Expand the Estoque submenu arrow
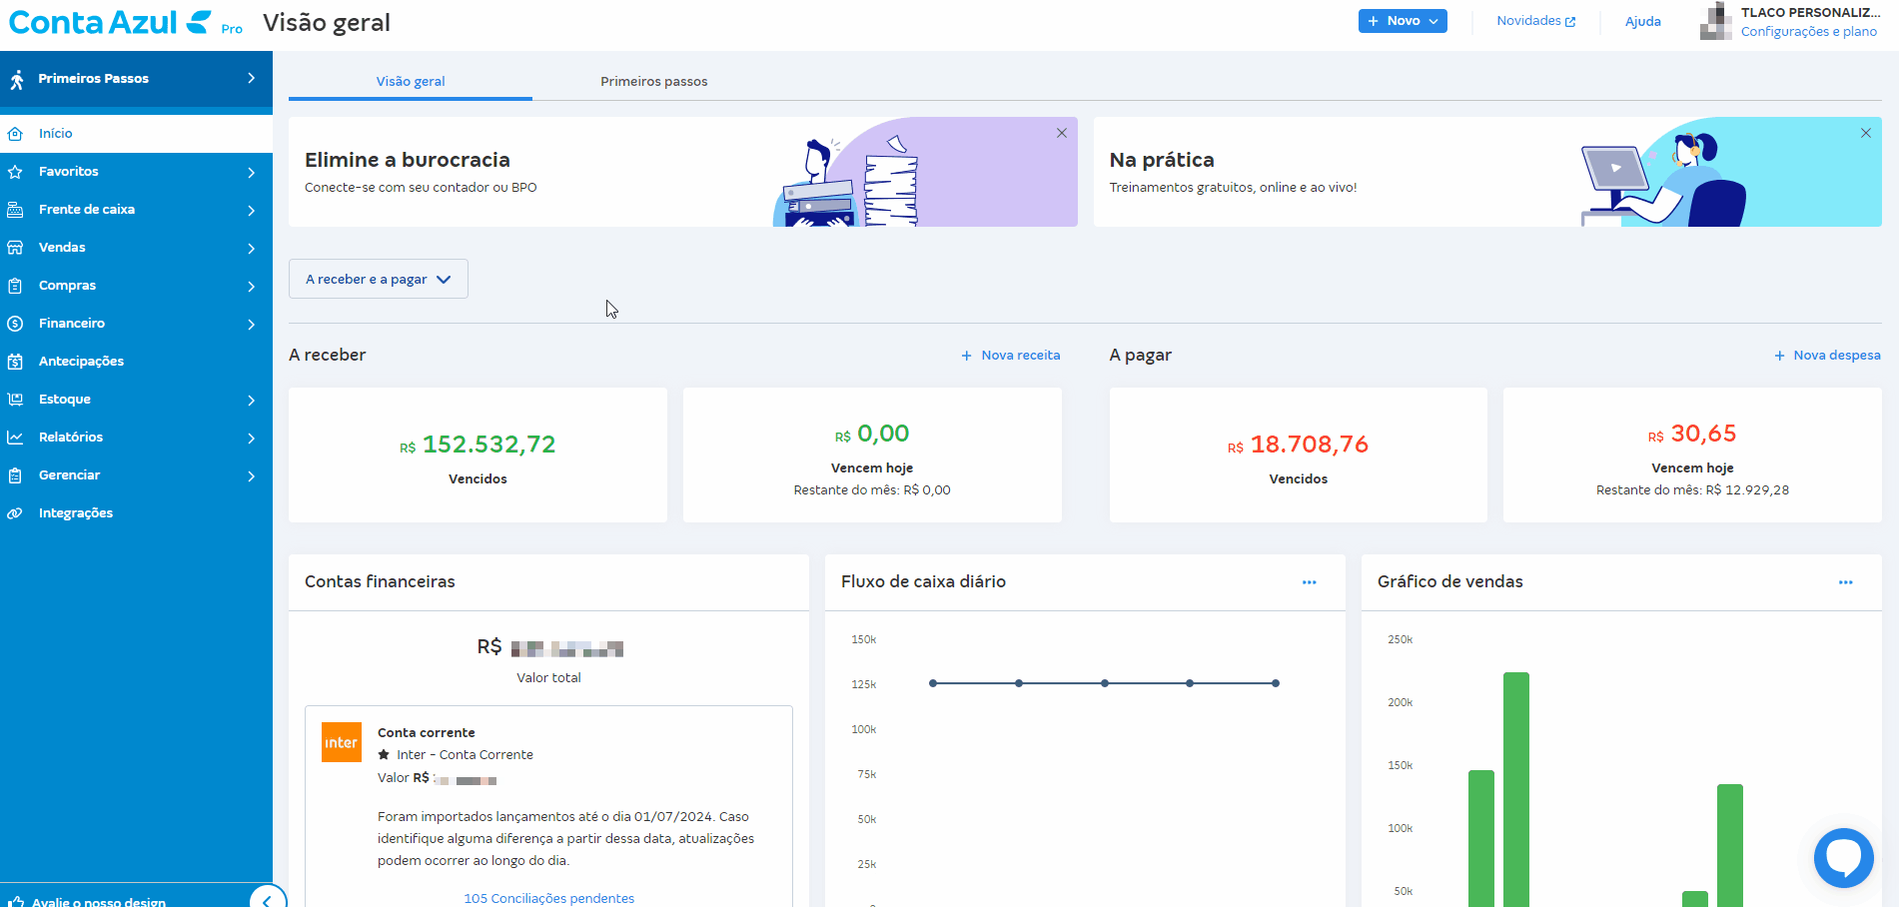Screen dimensions: 1899x907 pyautogui.click(x=251, y=401)
